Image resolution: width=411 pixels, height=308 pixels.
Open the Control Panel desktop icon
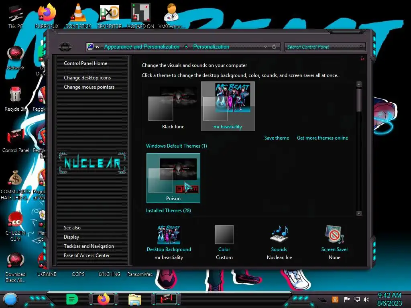point(16,140)
